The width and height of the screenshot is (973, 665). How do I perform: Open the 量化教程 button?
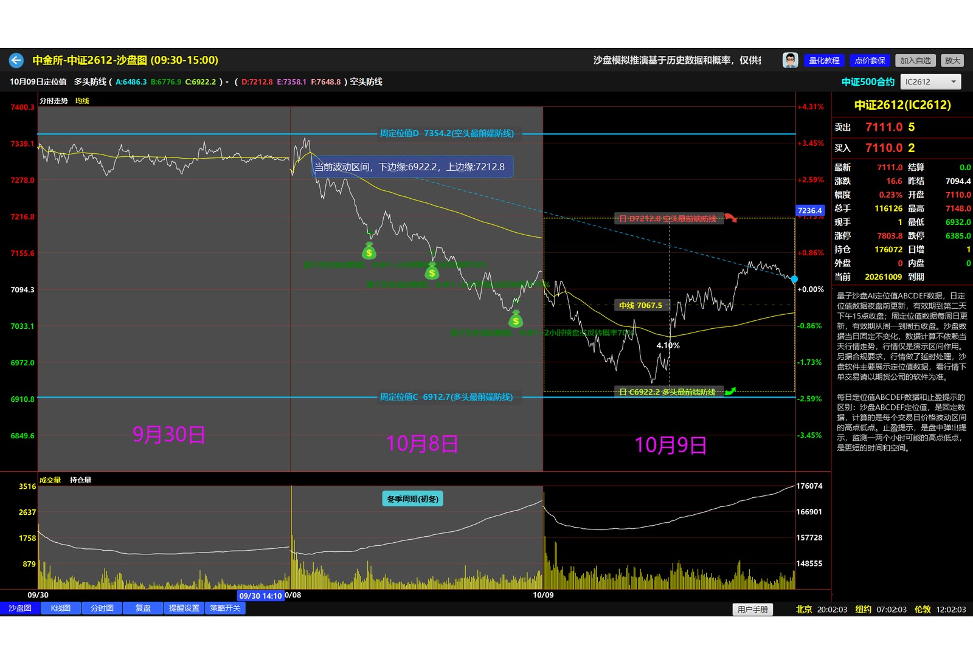coord(824,60)
